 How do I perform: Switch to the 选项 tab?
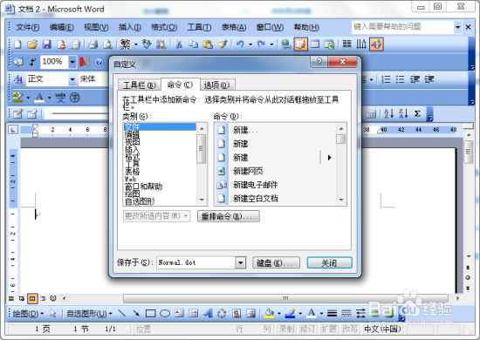216,85
